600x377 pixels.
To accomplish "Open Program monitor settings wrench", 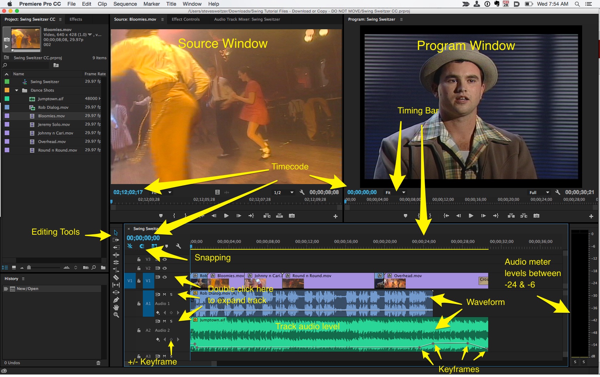I will coord(558,192).
